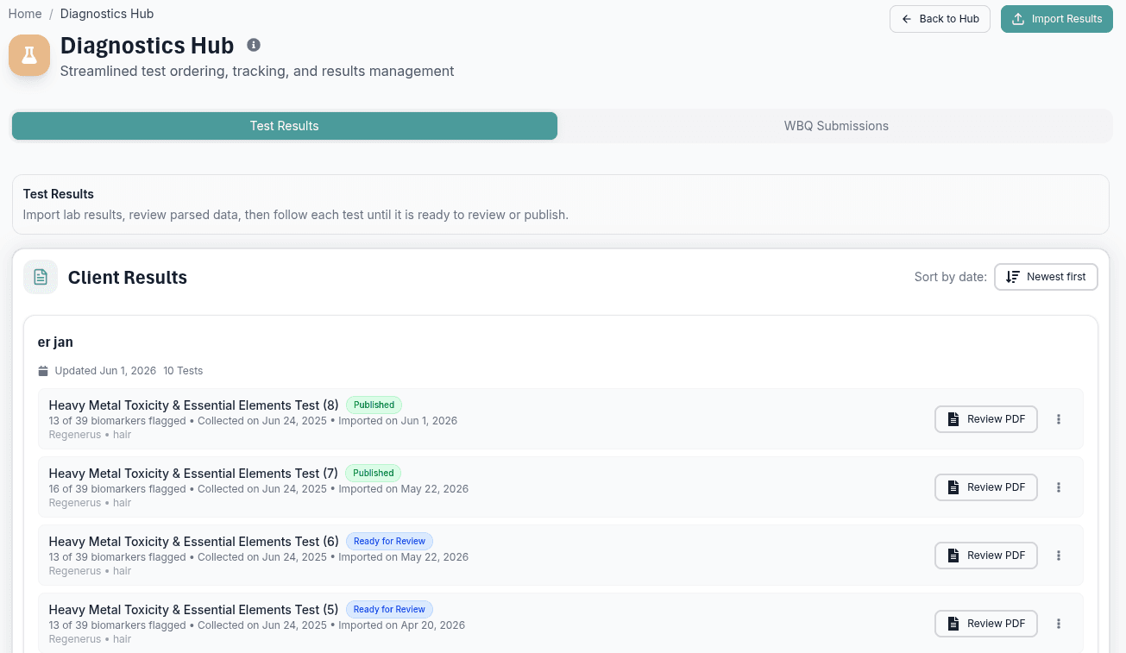Click '16 of 39 biomarkers flagged' text
Viewport: 1126px width, 653px height.
[117, 489]
